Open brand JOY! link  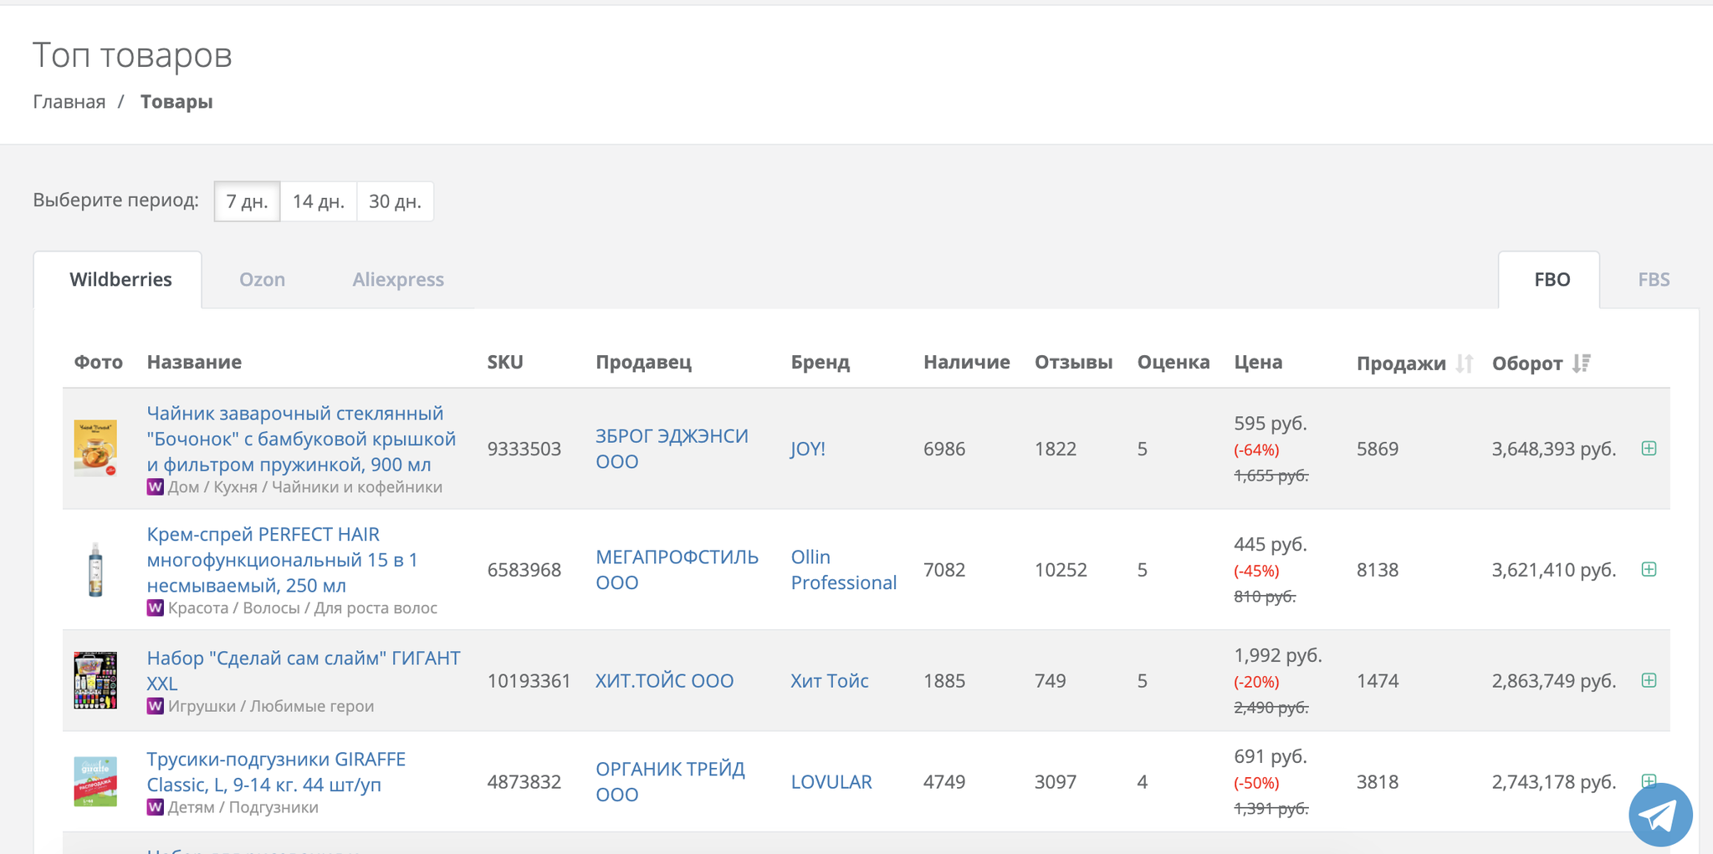[808, 449]
